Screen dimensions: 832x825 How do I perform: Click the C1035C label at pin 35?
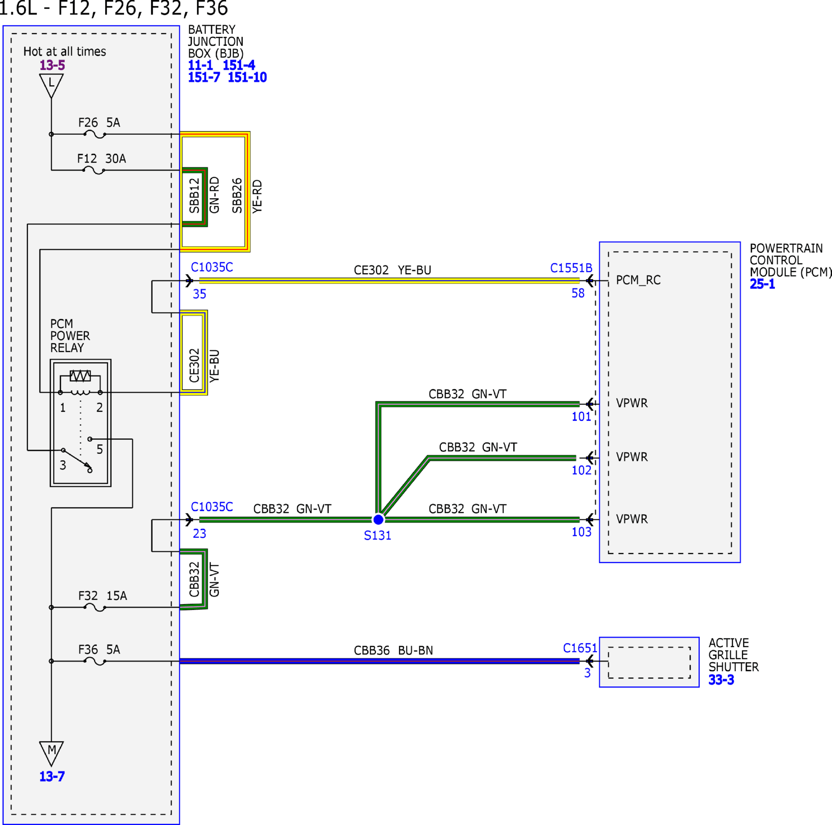pyautogui.click(x=212, y=268)
